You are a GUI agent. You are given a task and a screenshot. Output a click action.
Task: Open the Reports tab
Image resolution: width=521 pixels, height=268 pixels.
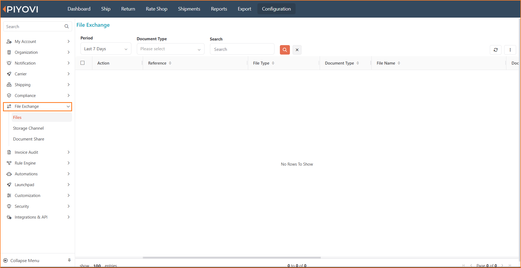click(219, 9)
